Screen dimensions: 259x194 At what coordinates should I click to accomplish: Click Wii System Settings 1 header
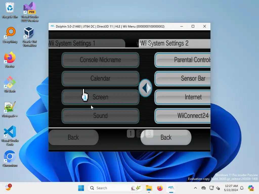coord(87,43)
